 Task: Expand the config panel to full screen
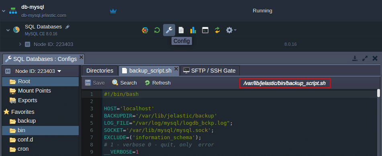click(x=365, y=59)
